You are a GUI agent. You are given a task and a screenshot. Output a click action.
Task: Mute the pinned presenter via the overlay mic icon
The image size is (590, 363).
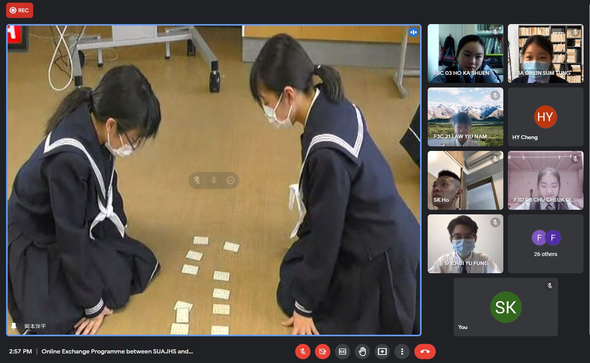(x=214, y=180)
